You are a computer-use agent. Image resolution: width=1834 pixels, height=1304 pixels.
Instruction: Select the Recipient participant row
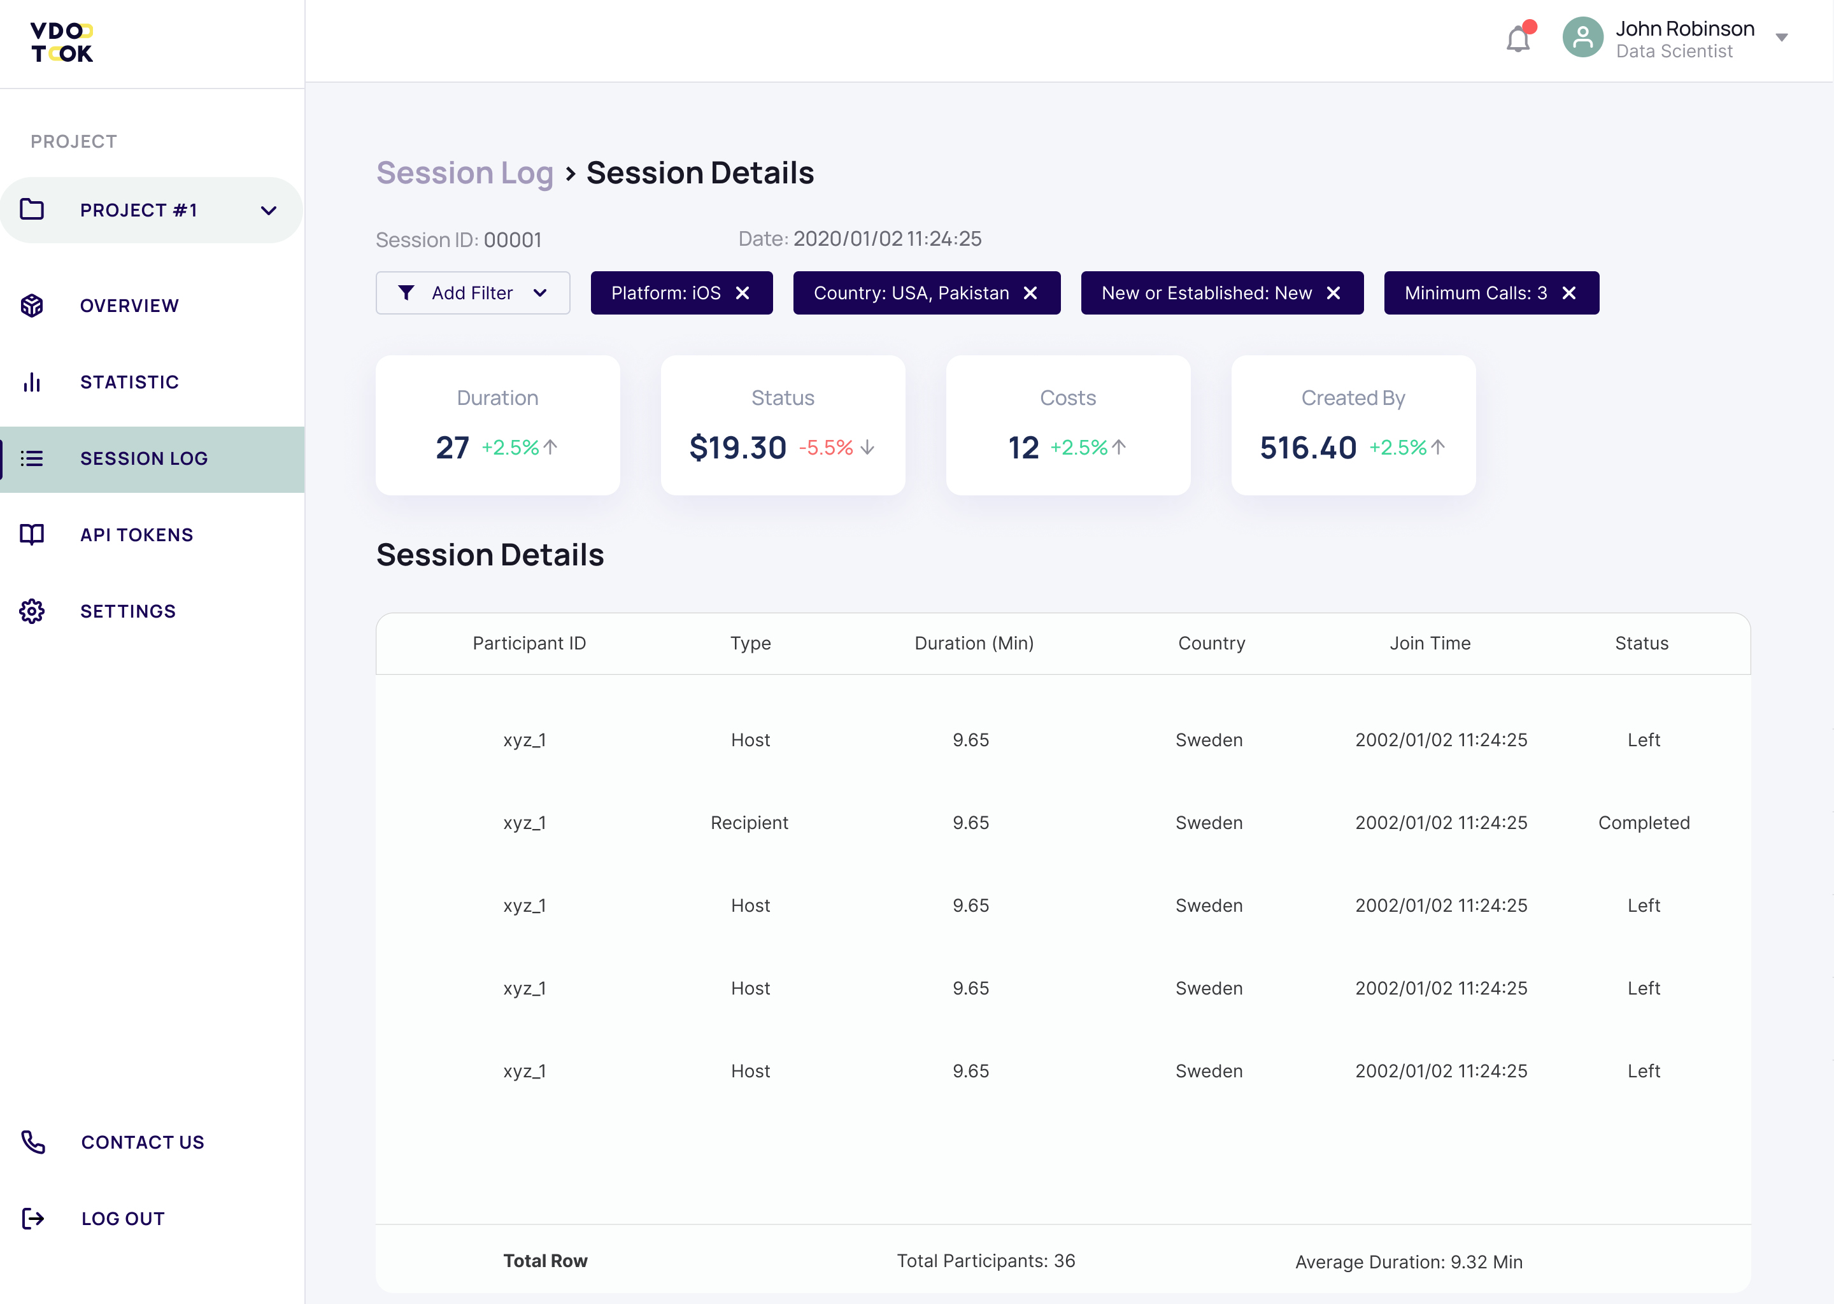click(x=749, y=823)
